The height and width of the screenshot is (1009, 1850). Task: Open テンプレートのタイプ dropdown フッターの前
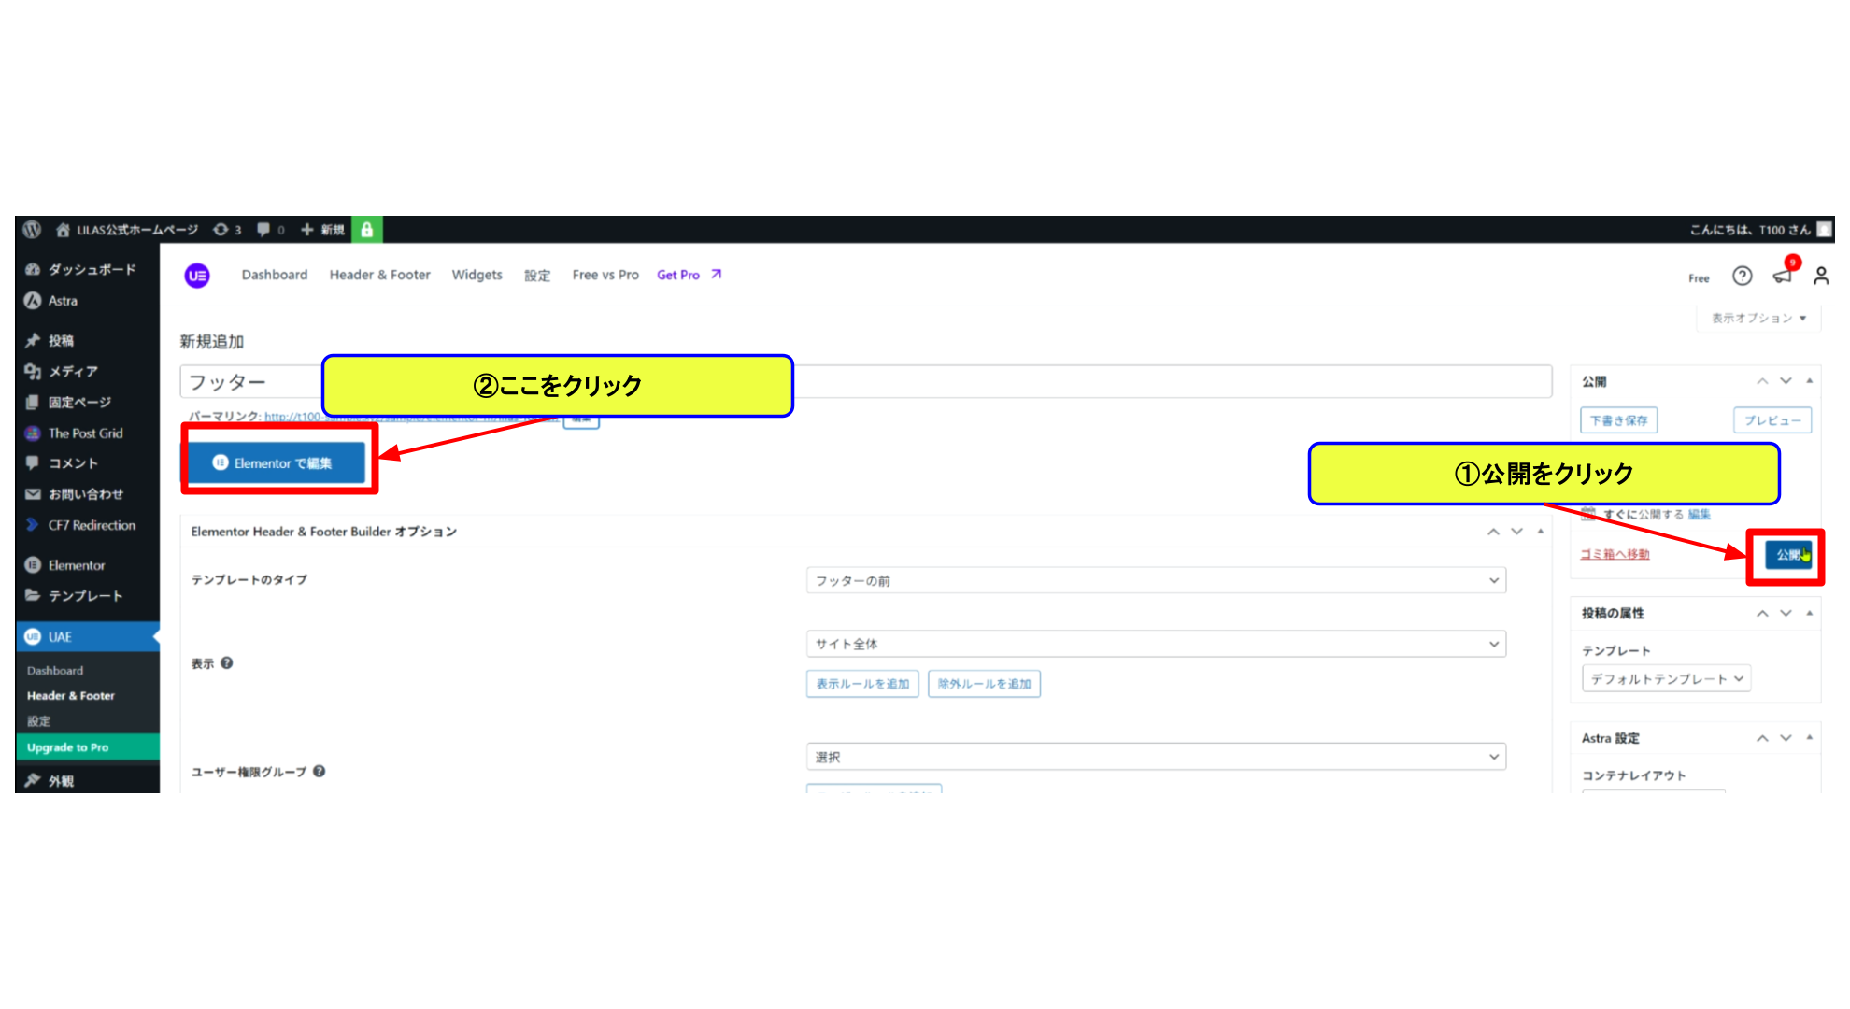pos(1156,581)
